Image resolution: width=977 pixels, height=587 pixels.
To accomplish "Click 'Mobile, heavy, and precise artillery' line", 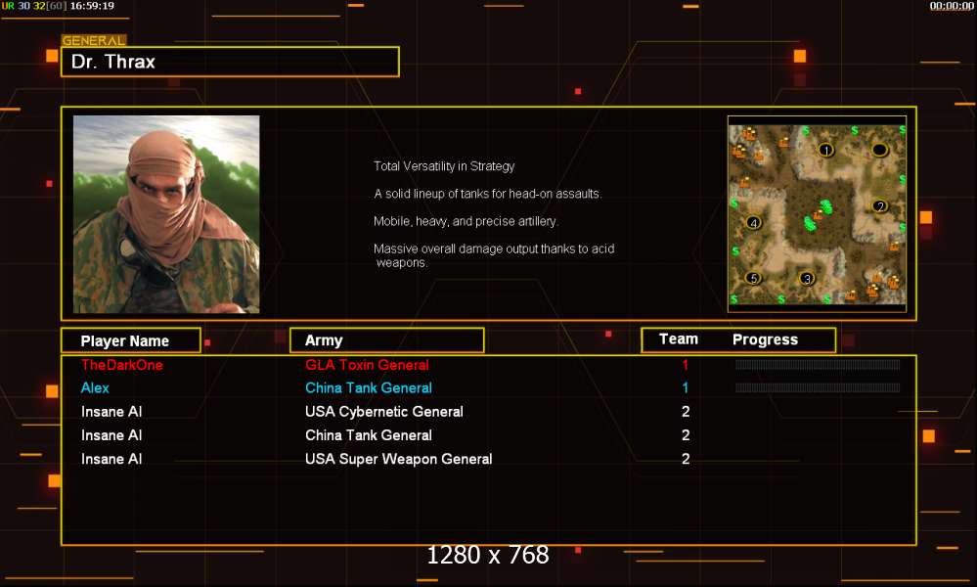I will pyautogui.click(x=466, y=221).
